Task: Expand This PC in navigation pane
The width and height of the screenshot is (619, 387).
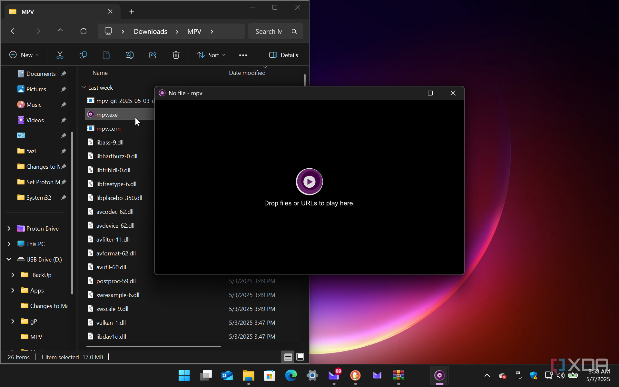Action: (9, 244)
